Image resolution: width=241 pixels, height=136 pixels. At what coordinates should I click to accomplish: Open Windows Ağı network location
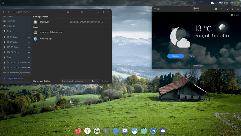coord(46,39)
